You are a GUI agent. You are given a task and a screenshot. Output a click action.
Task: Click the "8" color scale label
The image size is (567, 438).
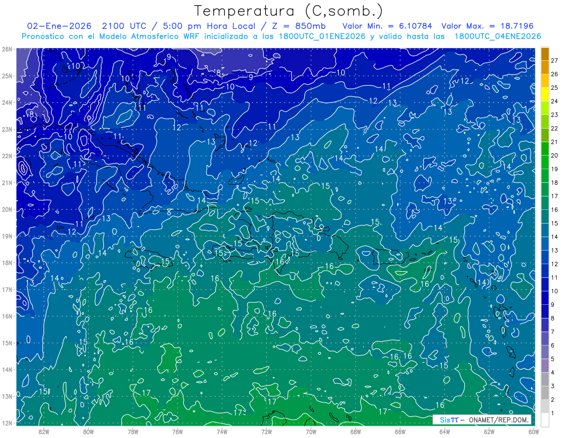(553, 318)
